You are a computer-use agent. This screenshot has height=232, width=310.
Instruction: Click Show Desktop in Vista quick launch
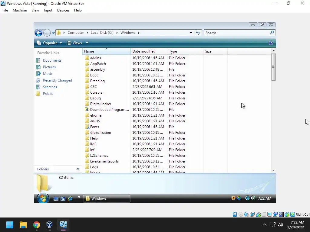(x=56, y=198)
